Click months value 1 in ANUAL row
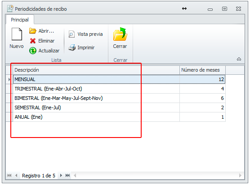The height and width of the screenshot is (185, 250). pos(202,117)
